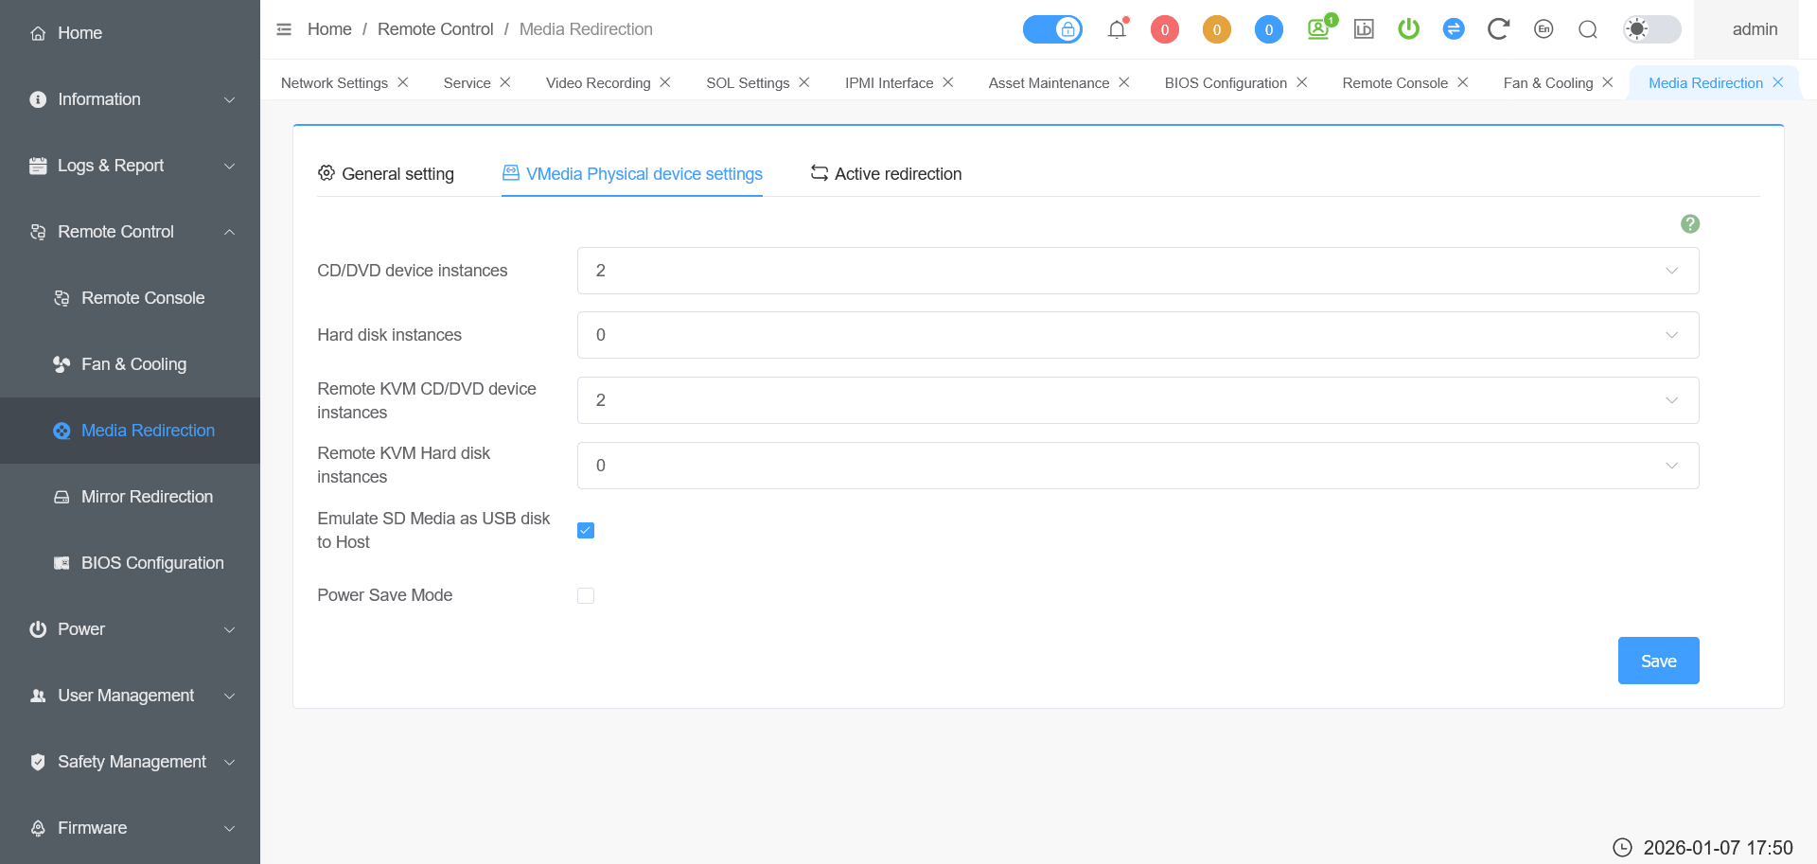Switch to the General setting tab

click(x=386, y=174)
